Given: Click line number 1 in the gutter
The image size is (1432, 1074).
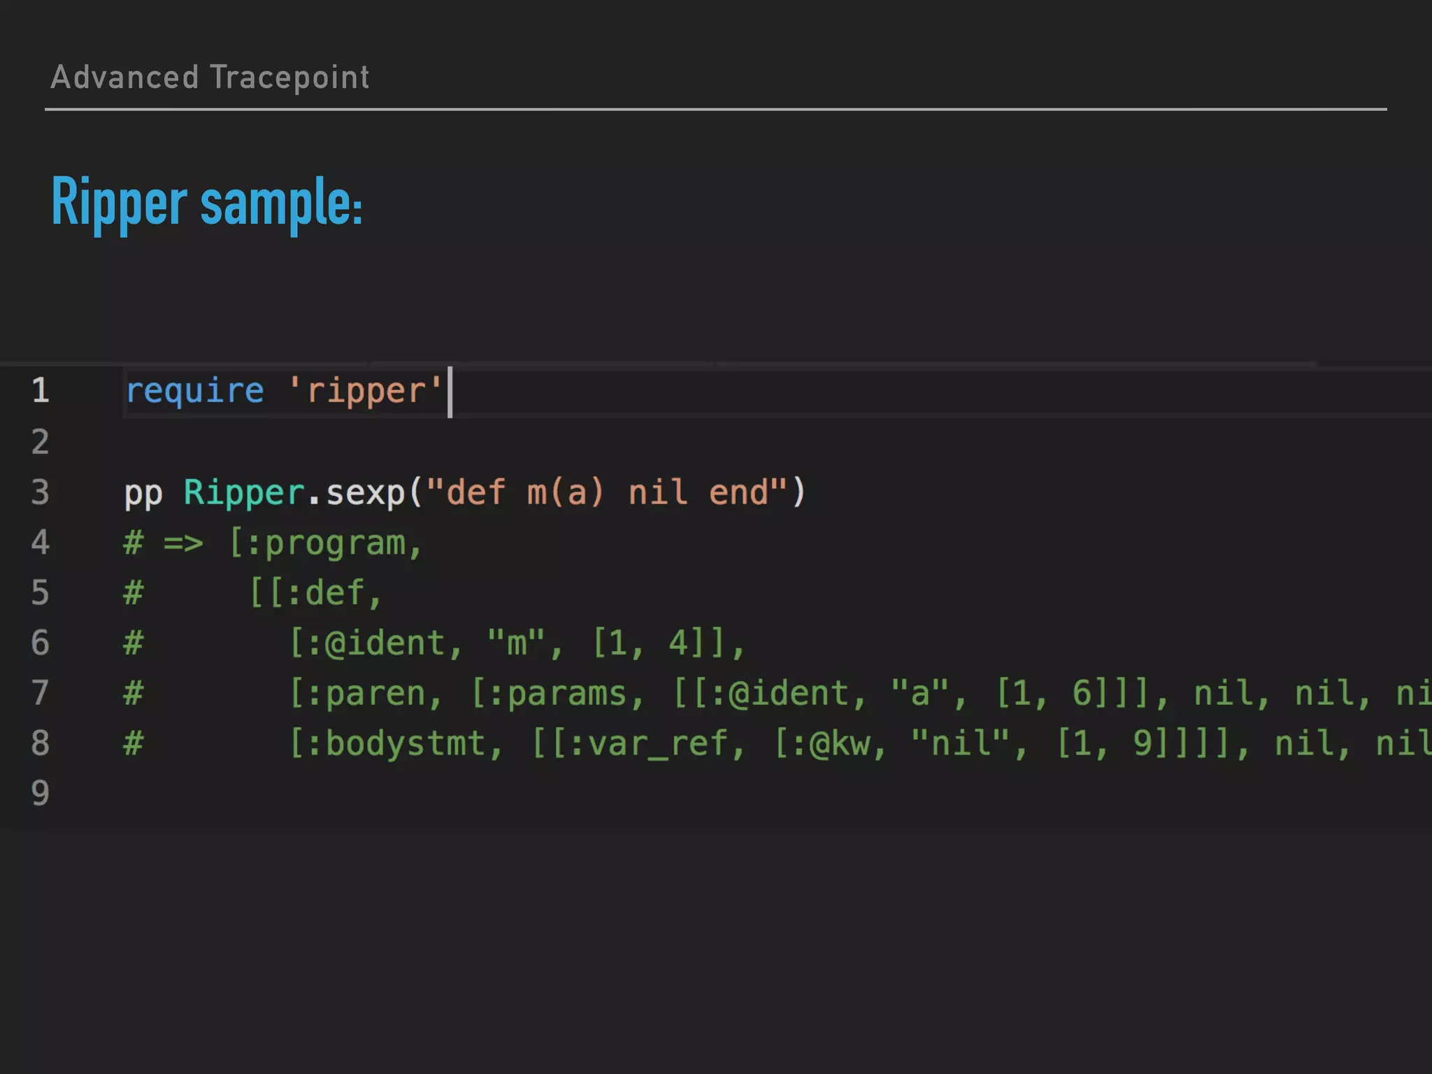Looking at the screenshot, I should [x=41, y=390].
